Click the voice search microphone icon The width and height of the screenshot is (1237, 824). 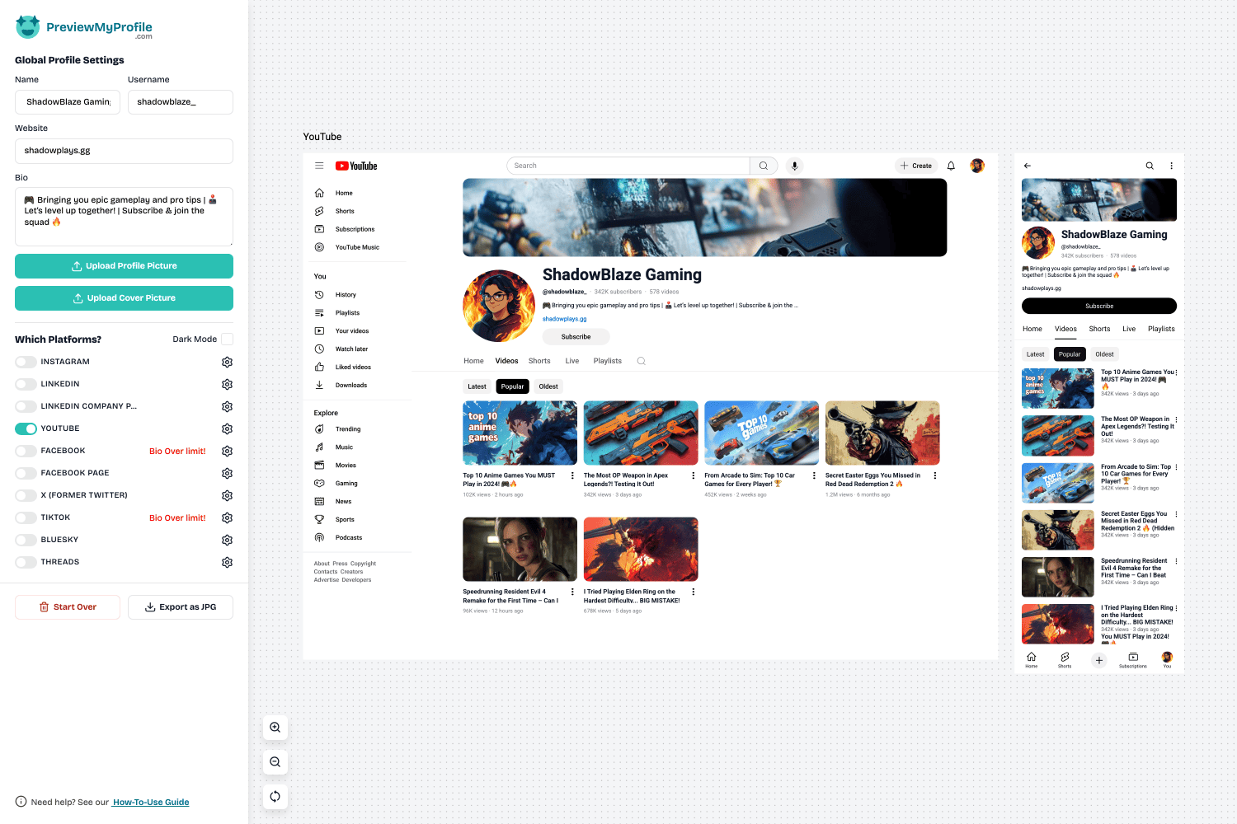coord(794,166)
